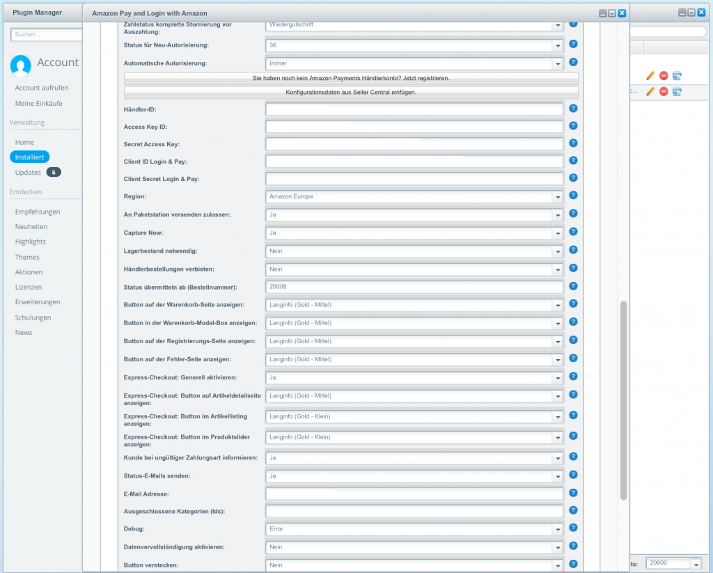Show help for E-Mail Adresse field
The image size is (713, 573).
click(x=573, y=492)
